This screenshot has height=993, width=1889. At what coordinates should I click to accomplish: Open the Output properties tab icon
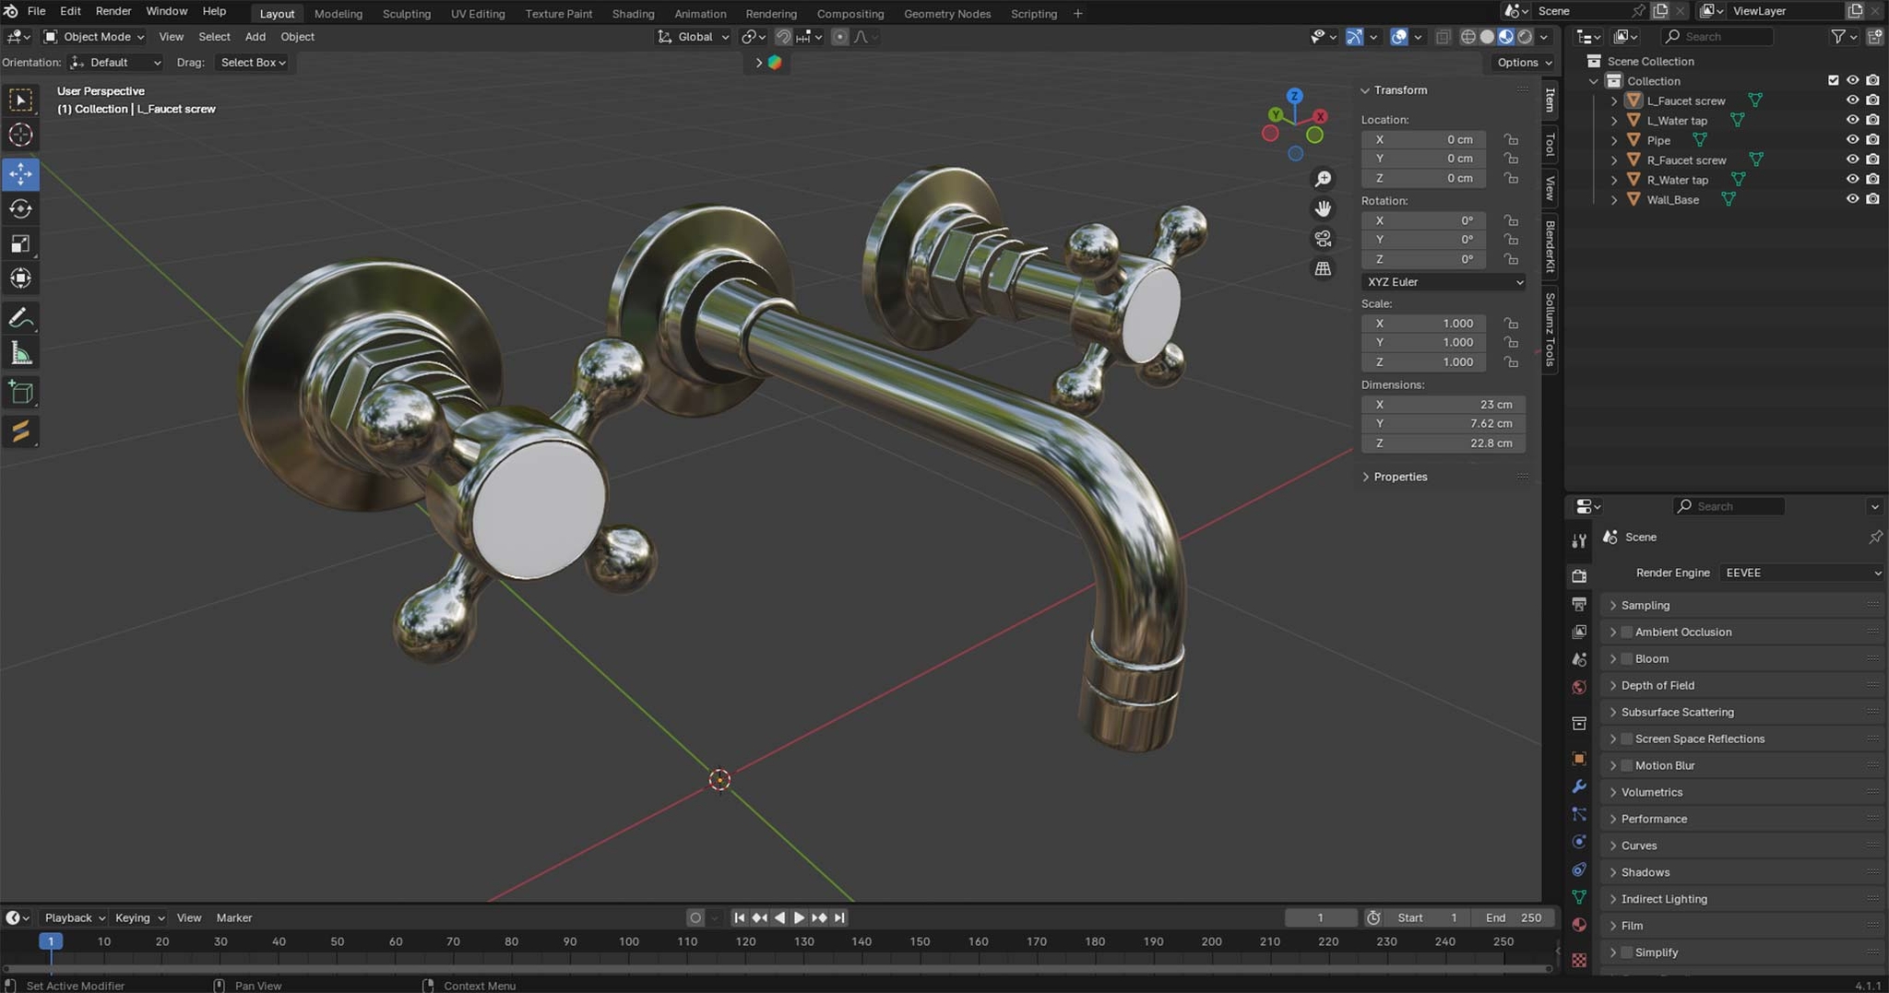tap(1579, 604)
